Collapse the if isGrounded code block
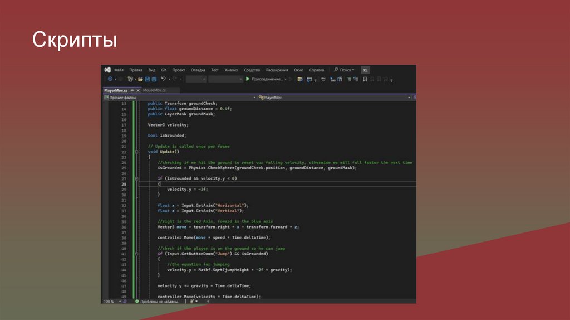Image resolution: width=570 pixels, height=320 pixels. coord(136,178)
